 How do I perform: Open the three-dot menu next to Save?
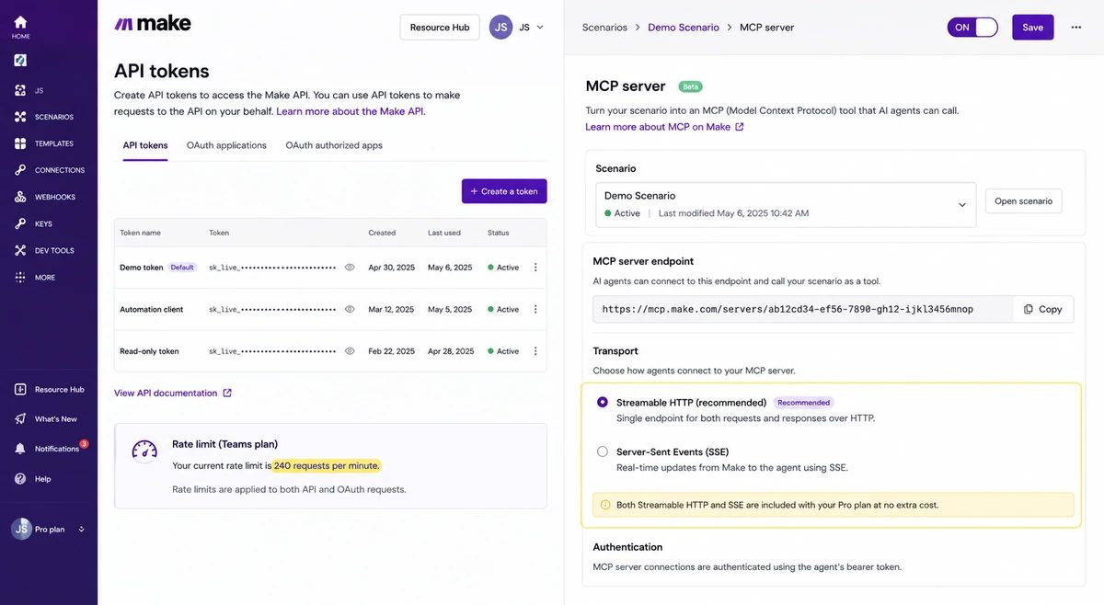[x=1076, y=28]
